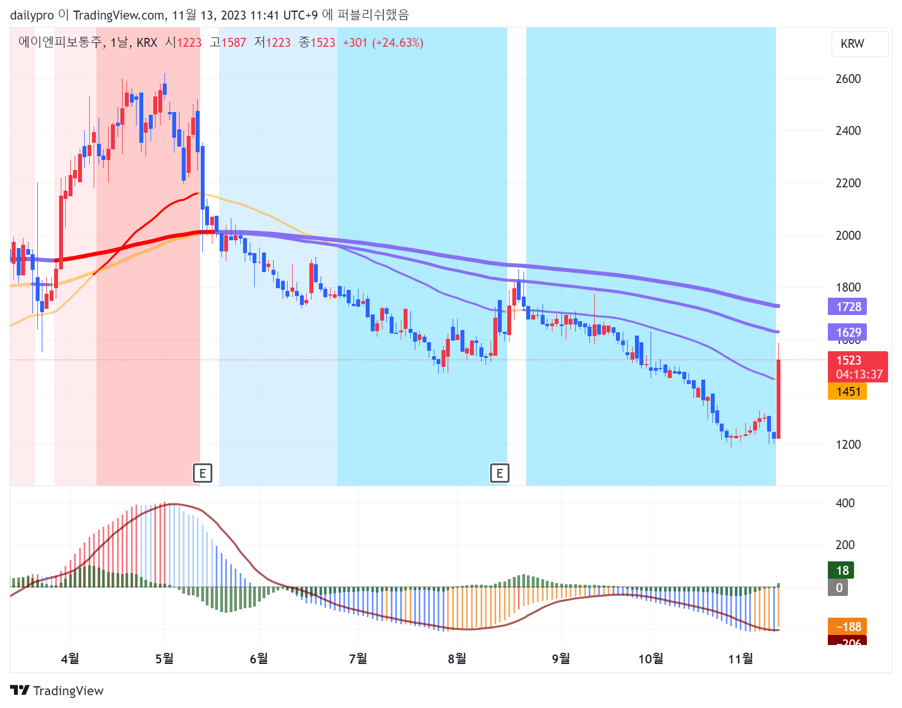The height and width of the screenshot is (708, 902).
Task: Click the +301 (+24.63%) change value
Action: pos(383,42)
